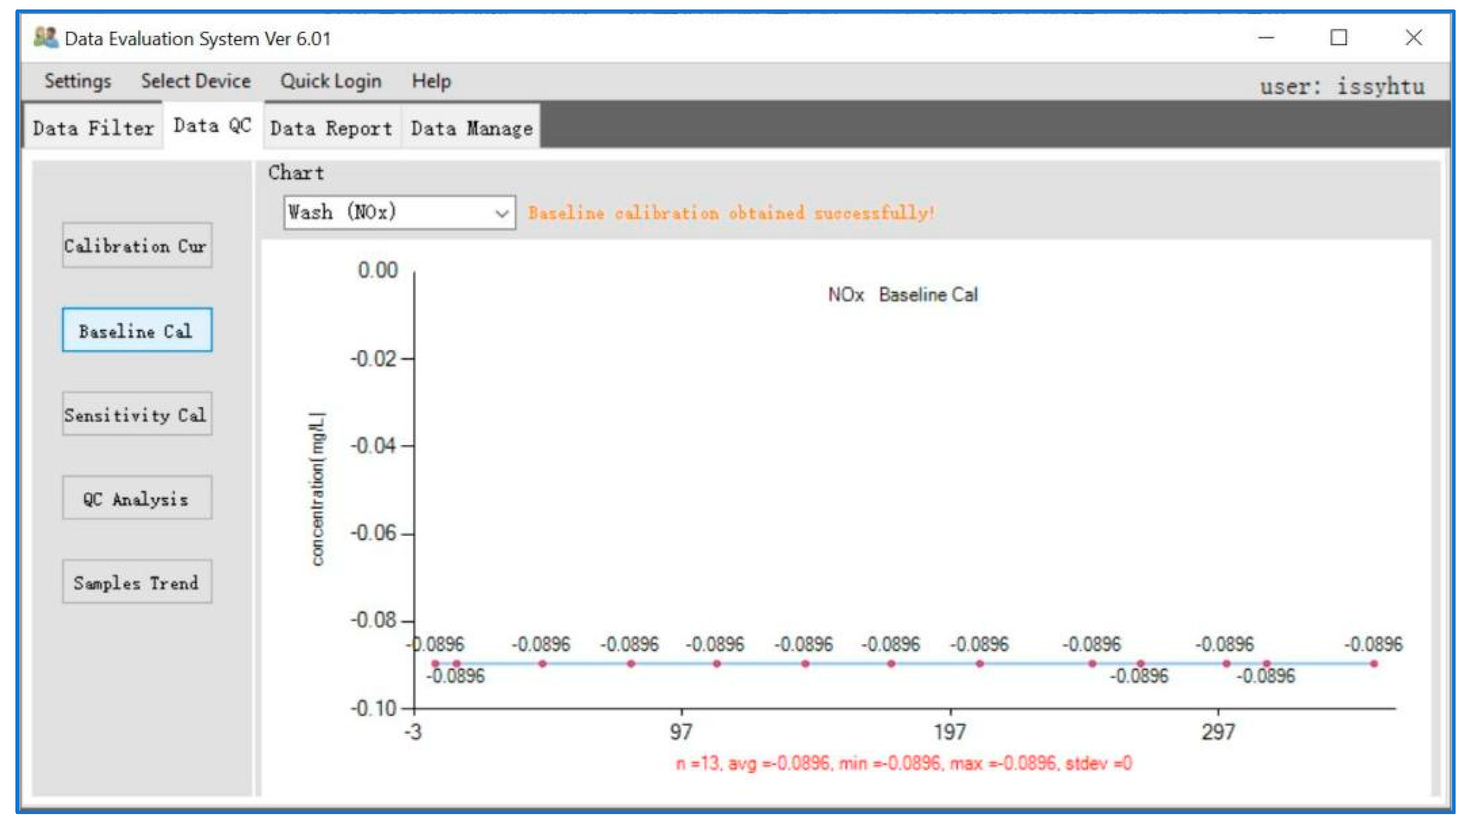This screenshot has width=1470, height=828.
Task: Click the last data point on baseline chart
Action: click(1374, 664)
